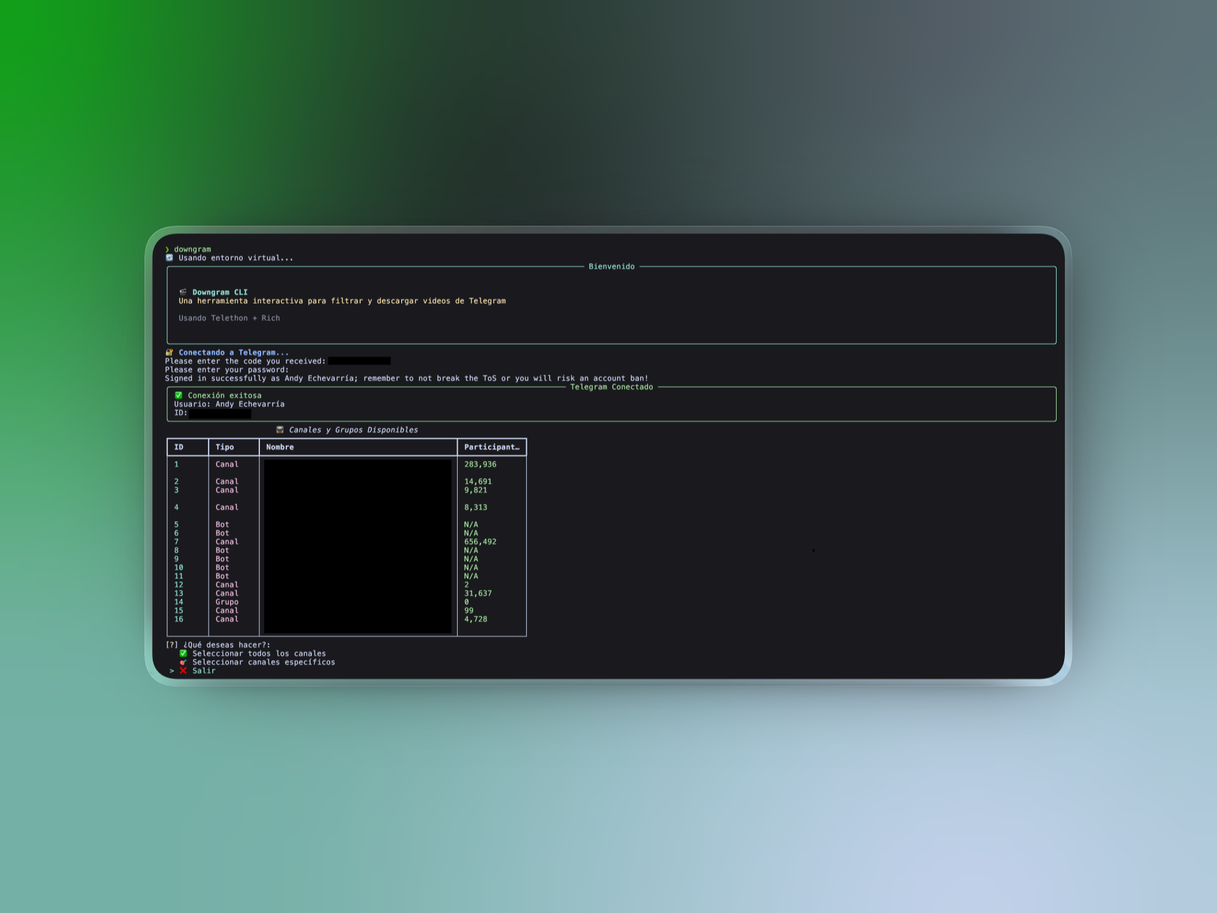
Task: Click the '¿Qué deseas hacer?' prompt text
Action: pos(227,645)
